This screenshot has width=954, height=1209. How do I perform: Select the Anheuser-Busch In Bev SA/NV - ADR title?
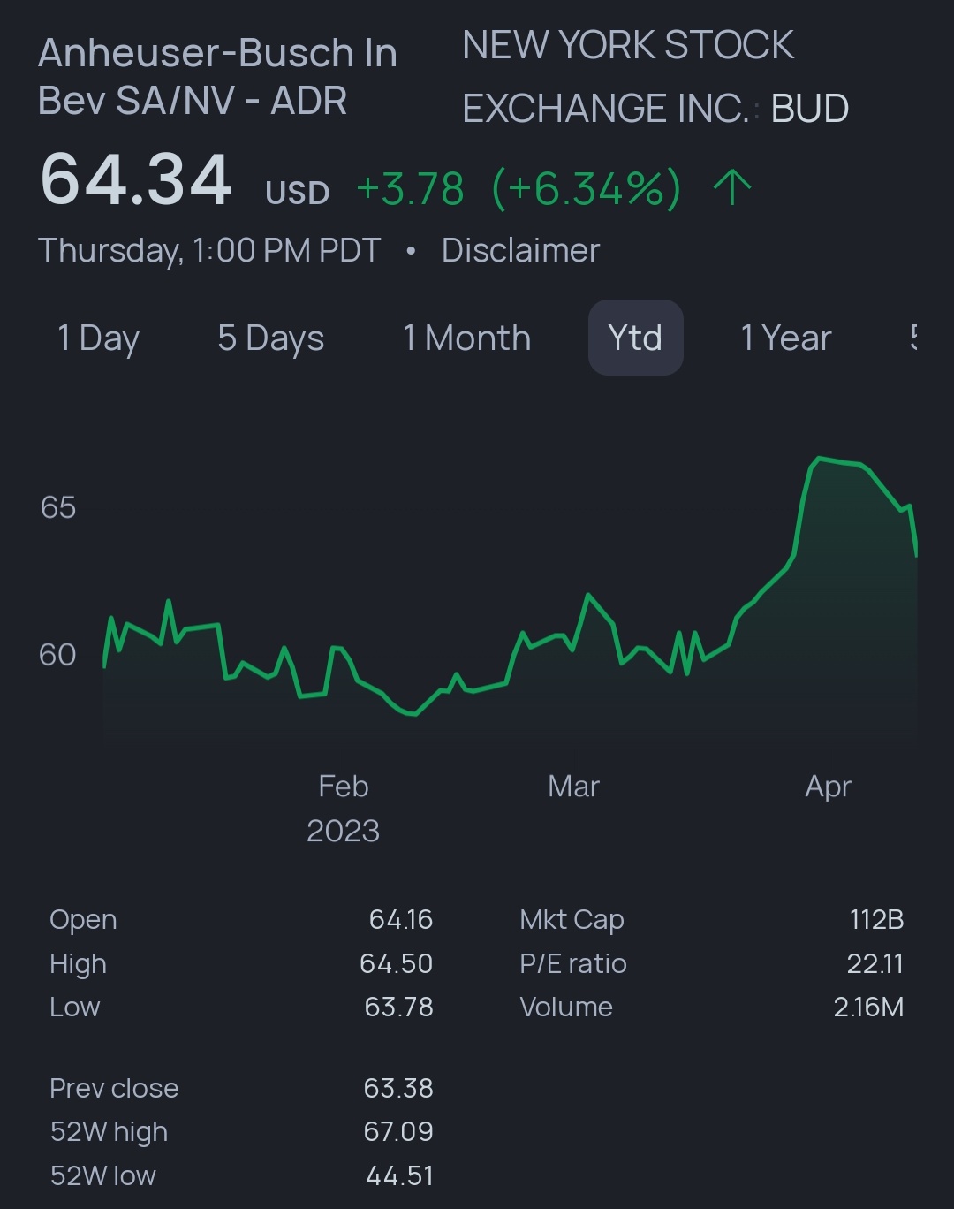[217, 77]
